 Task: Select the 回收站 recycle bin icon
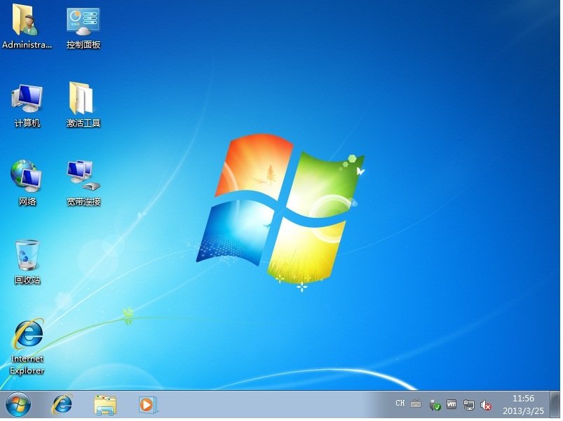(27, 255)
